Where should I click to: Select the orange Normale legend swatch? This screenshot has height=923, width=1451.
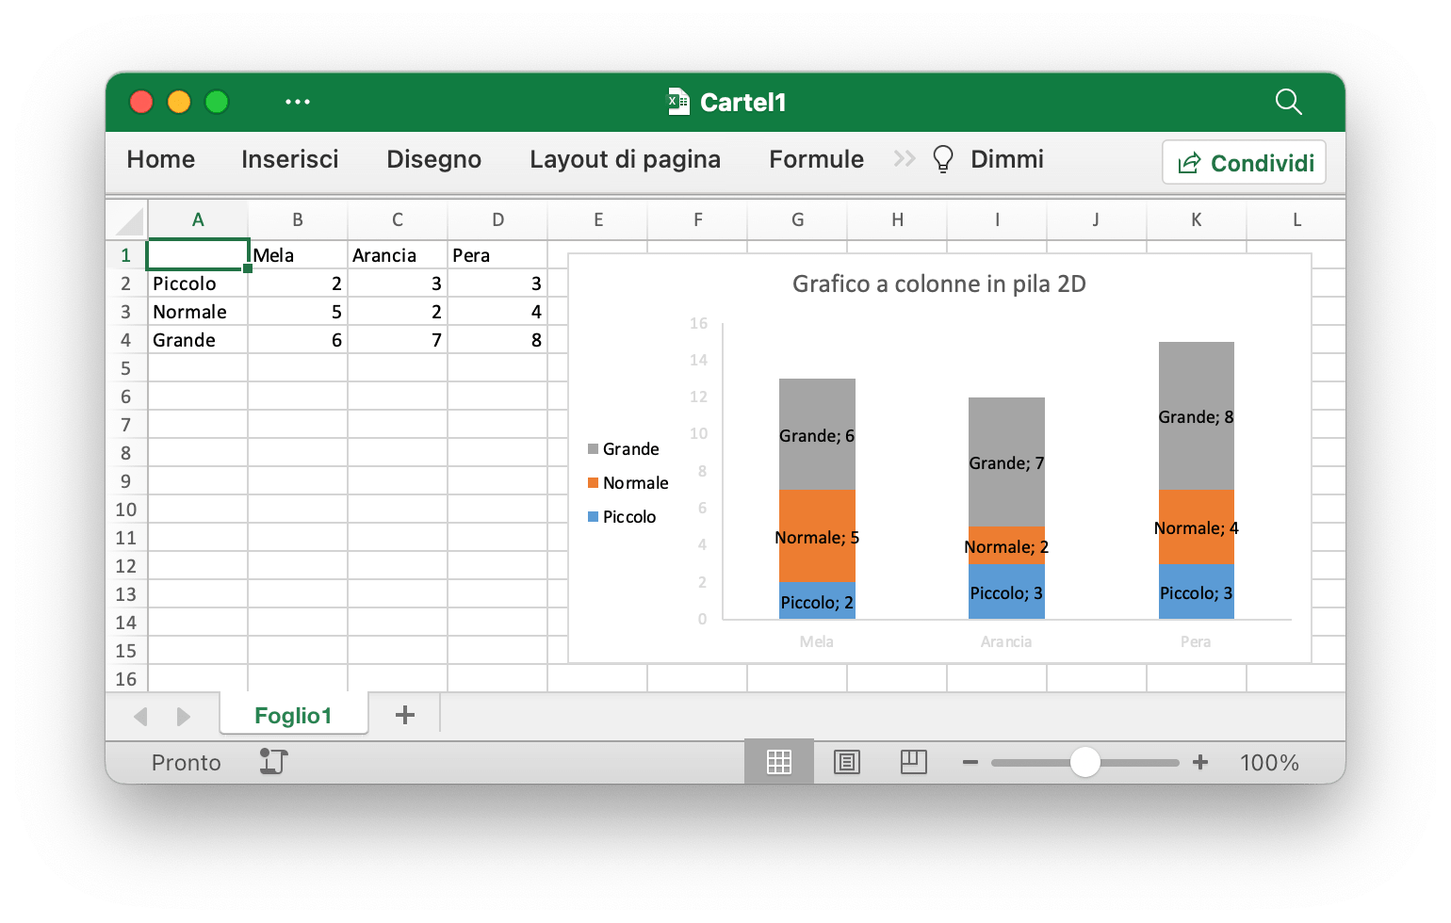coord(594,483)
